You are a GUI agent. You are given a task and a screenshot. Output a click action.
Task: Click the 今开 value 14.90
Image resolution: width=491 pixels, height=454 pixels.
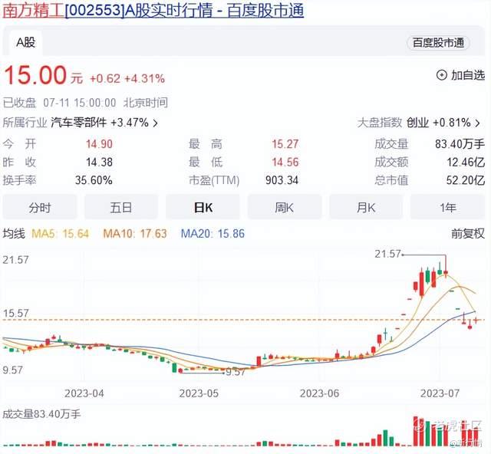[99, 144]
